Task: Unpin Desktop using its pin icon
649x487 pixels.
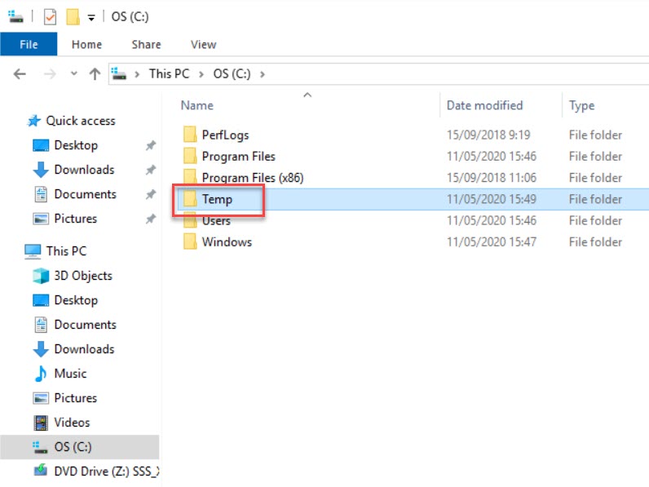Action: (x=150, y=145)
